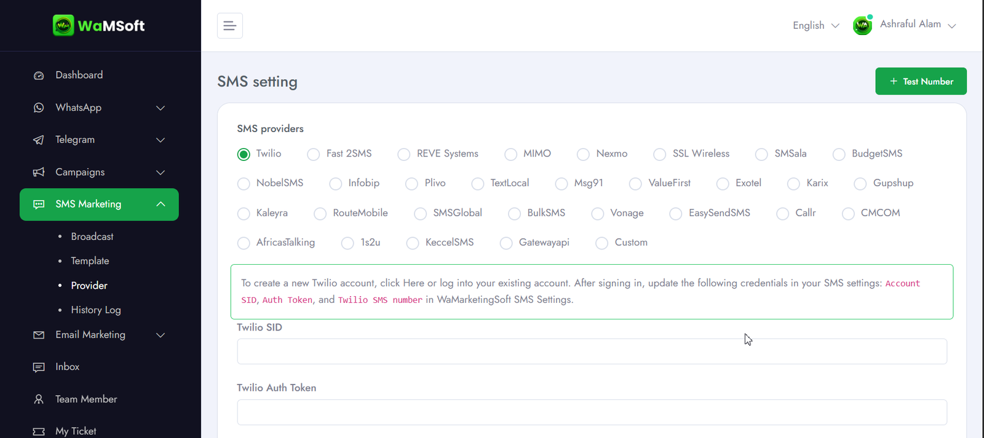Open the English language dropdown
This screenshot has width=984, height=438.
tap(815, 25)
